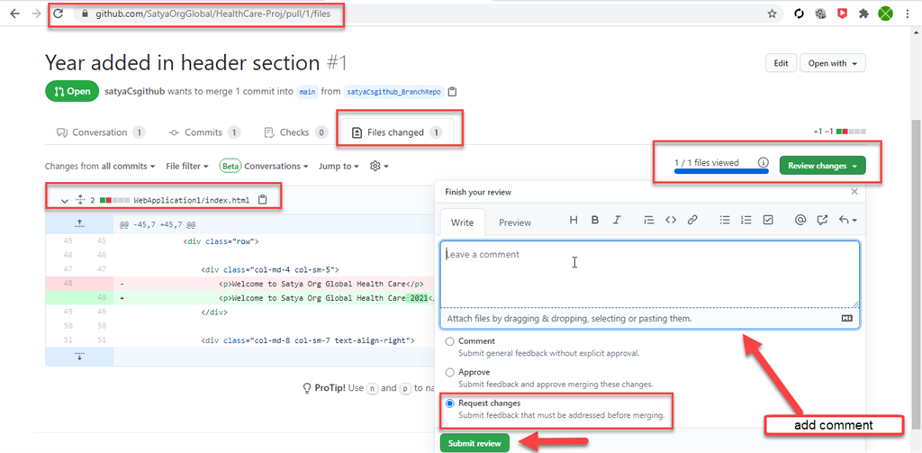Switch to the Checks tab

(295, 132)
